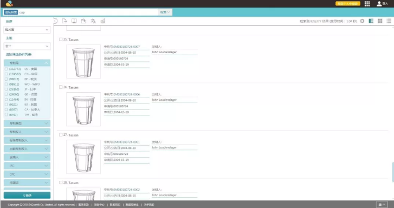The width and height of the screenshot is (394, 208).
Task: Open the settings gear icon
Action: tap(362, 21)
